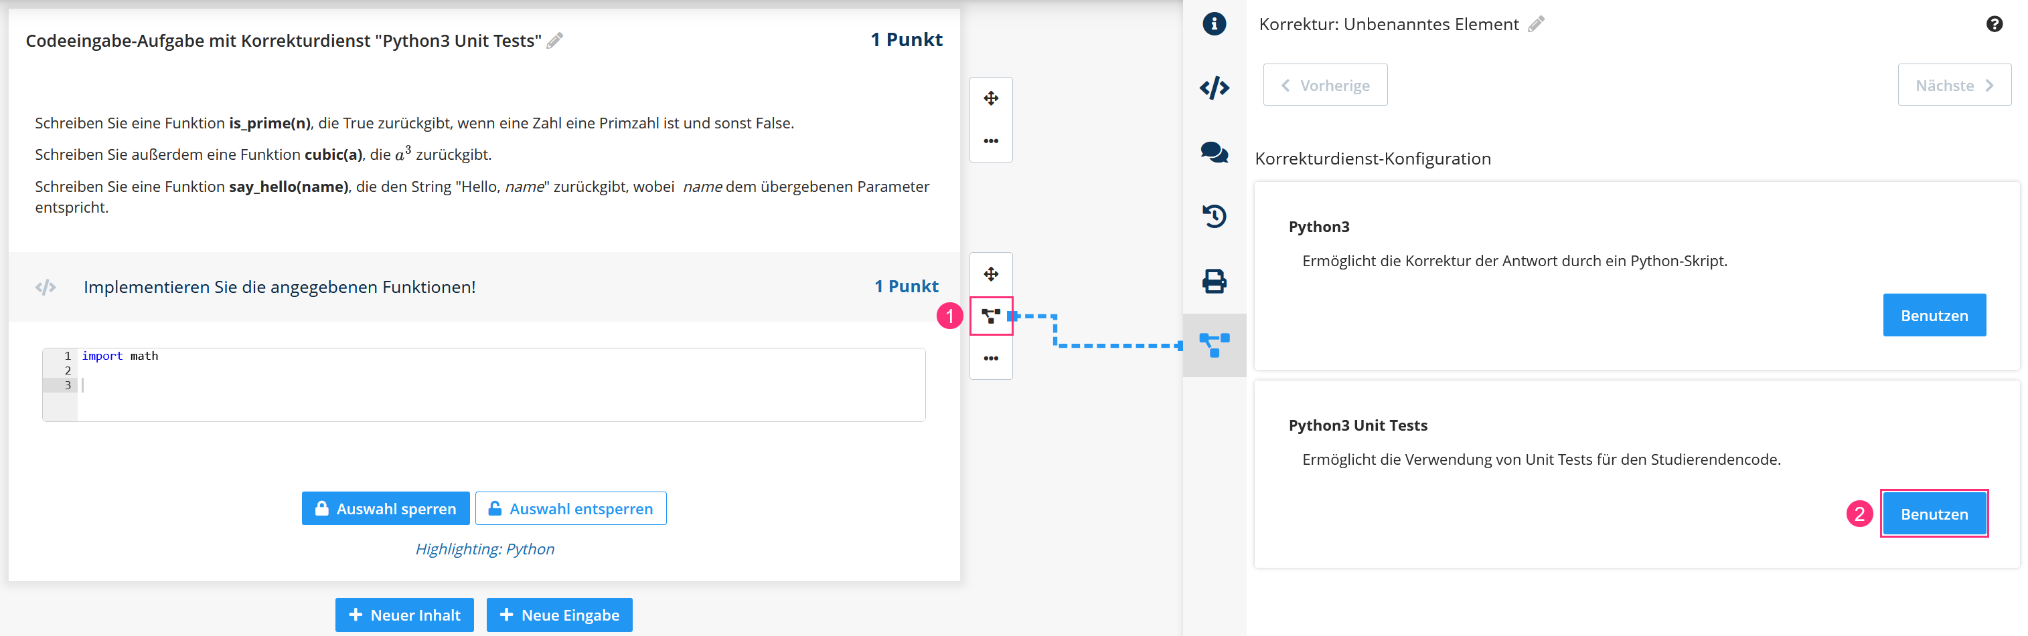Open the comments sidebar icon
This screenshot has width=2028, height=636.
pyautogui.click(x=1214, y=152)
